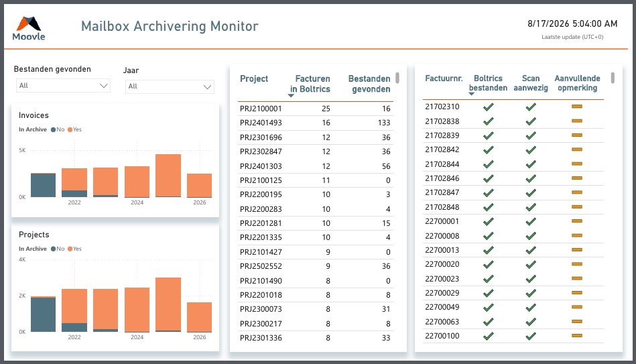Click Scan aanwezig checkmark for 21702310

coord(531,107)
